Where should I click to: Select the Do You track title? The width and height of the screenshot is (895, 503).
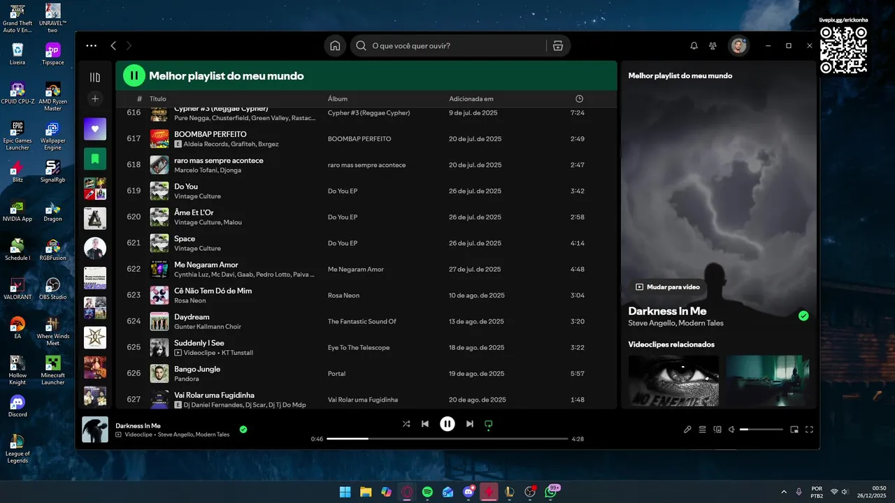coord(186,187)
